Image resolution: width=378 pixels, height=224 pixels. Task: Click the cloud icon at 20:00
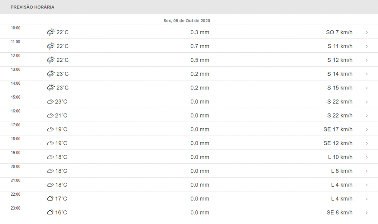pos(50,171)
